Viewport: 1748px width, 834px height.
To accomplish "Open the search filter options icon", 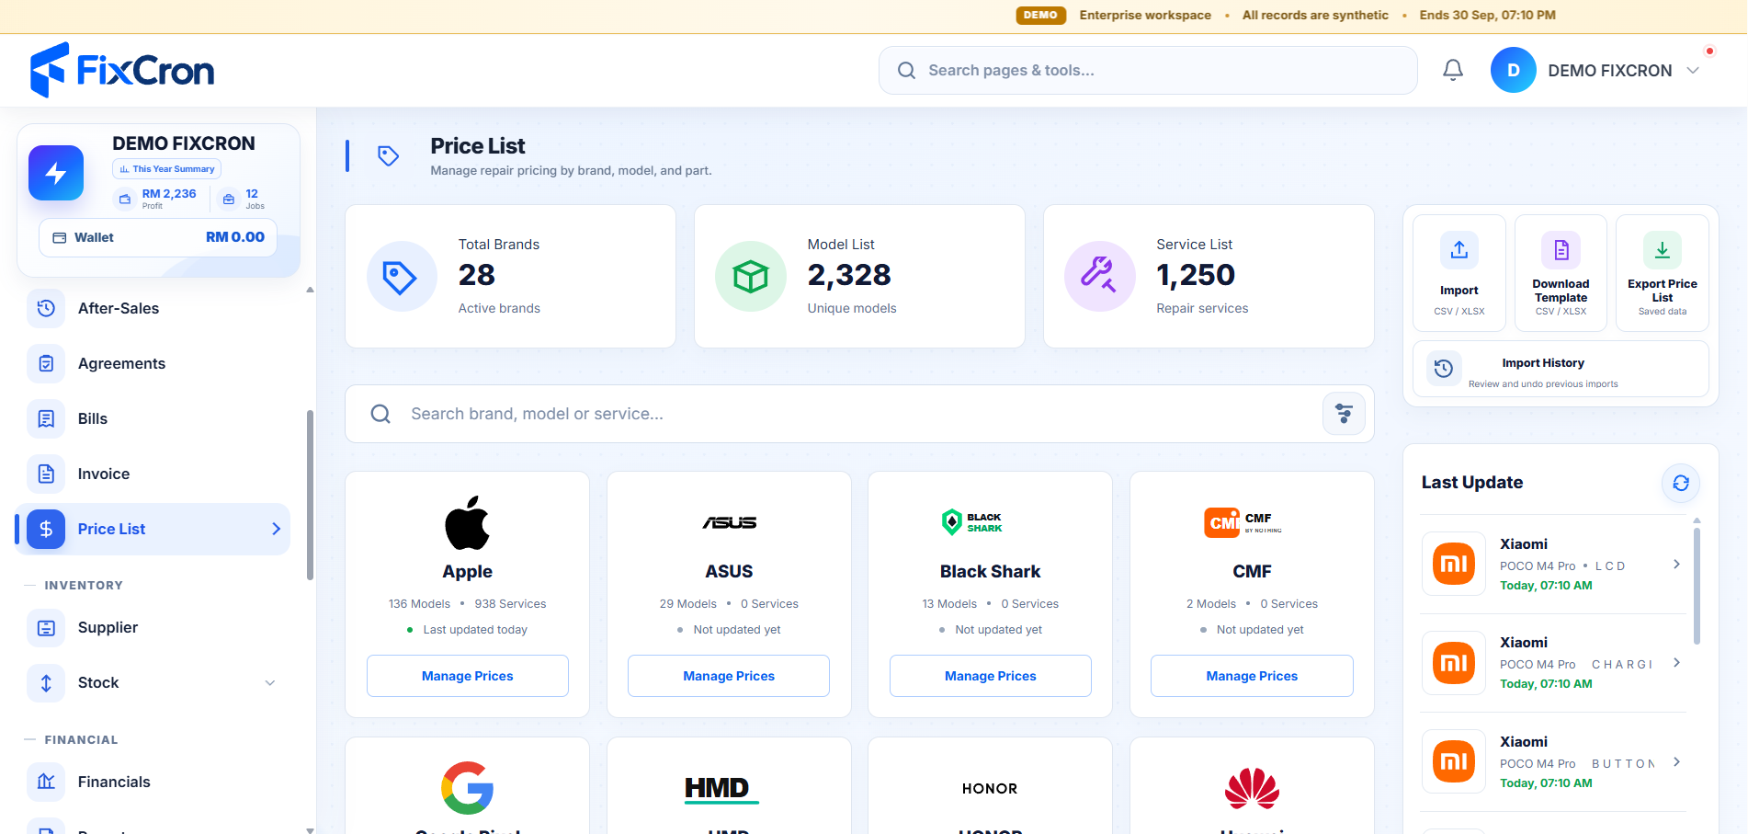I will coord(1344,414).
